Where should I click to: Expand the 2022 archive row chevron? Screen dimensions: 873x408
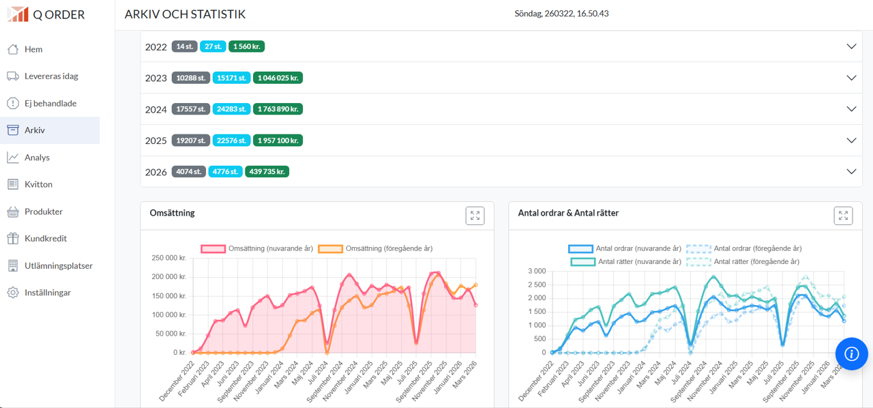pyautogui.click(x=851, y=46)
